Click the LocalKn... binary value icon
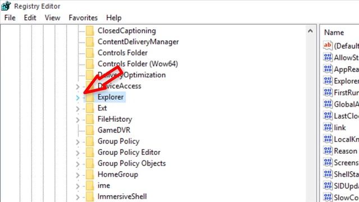 coord(328,139)
